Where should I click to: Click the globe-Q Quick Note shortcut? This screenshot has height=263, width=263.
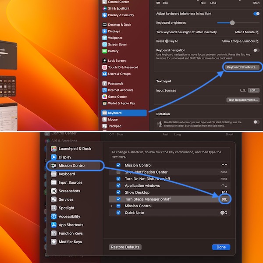(224, 213)
